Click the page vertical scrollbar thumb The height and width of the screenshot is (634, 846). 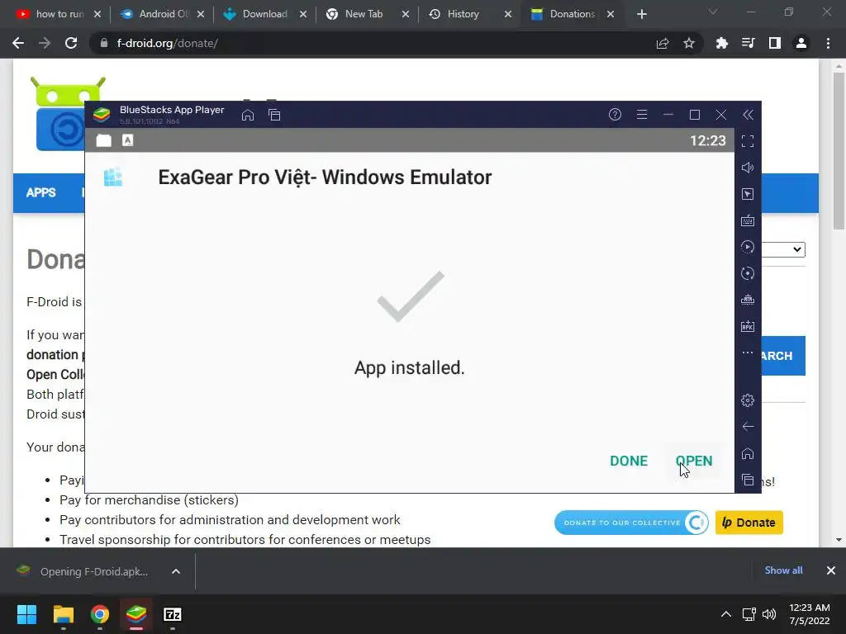pyautogui.click(x=839, y=151)
